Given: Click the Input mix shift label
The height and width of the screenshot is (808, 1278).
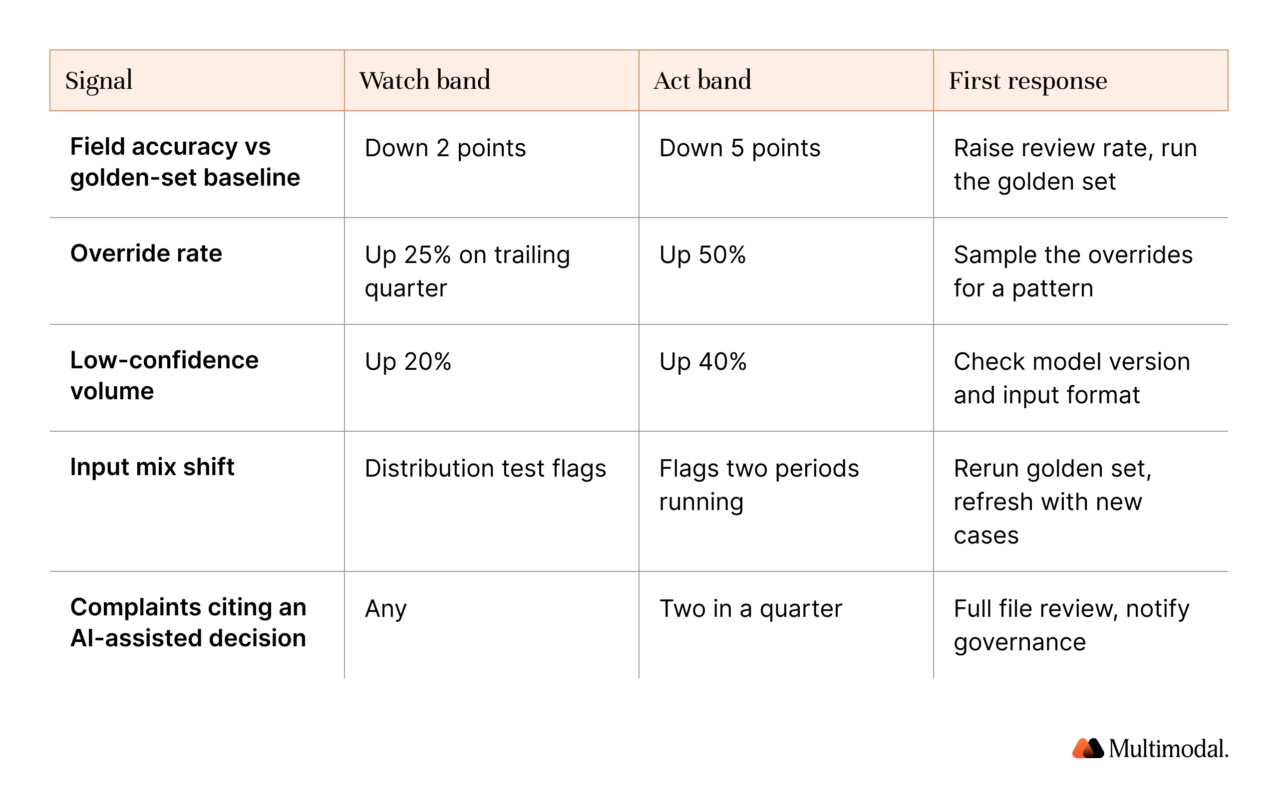Looking at the screenshot, I should tap(152, 467).
